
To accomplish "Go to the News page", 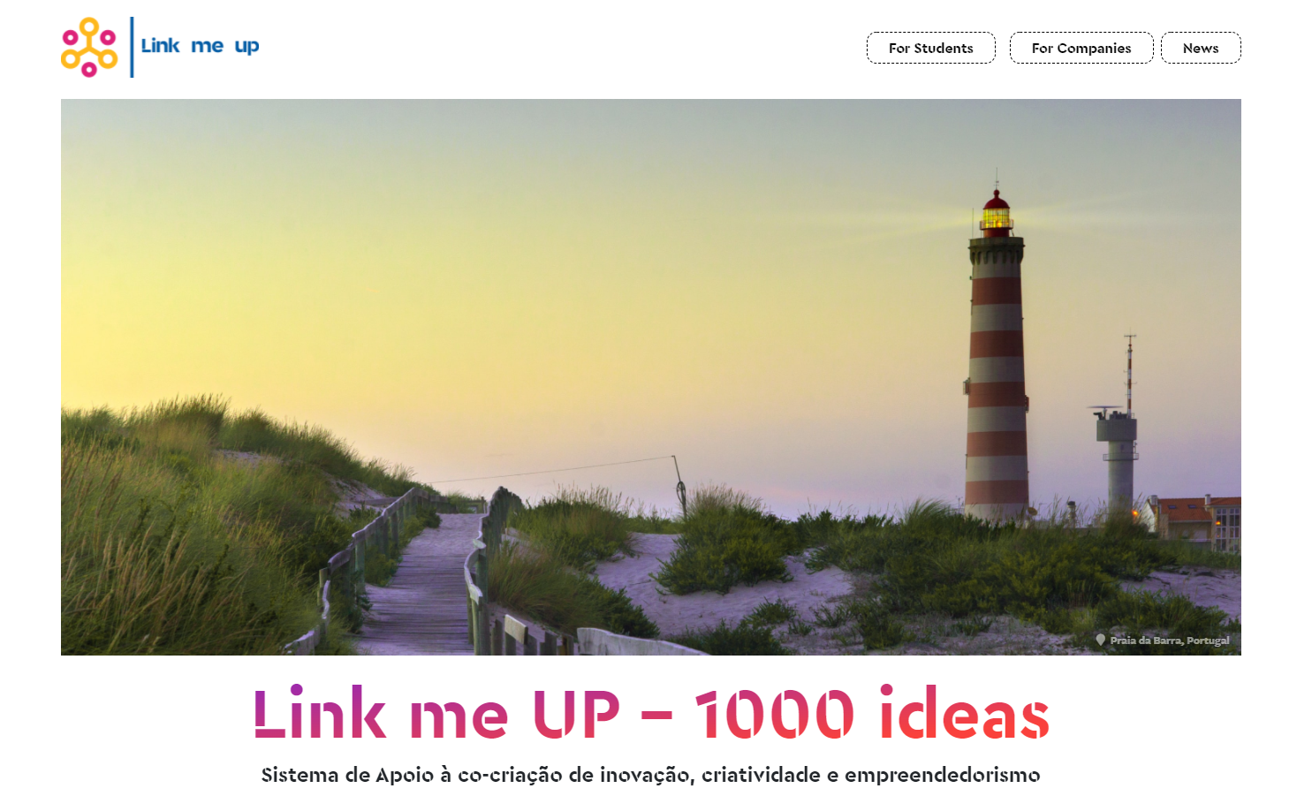I will (x=1201, y=48).
